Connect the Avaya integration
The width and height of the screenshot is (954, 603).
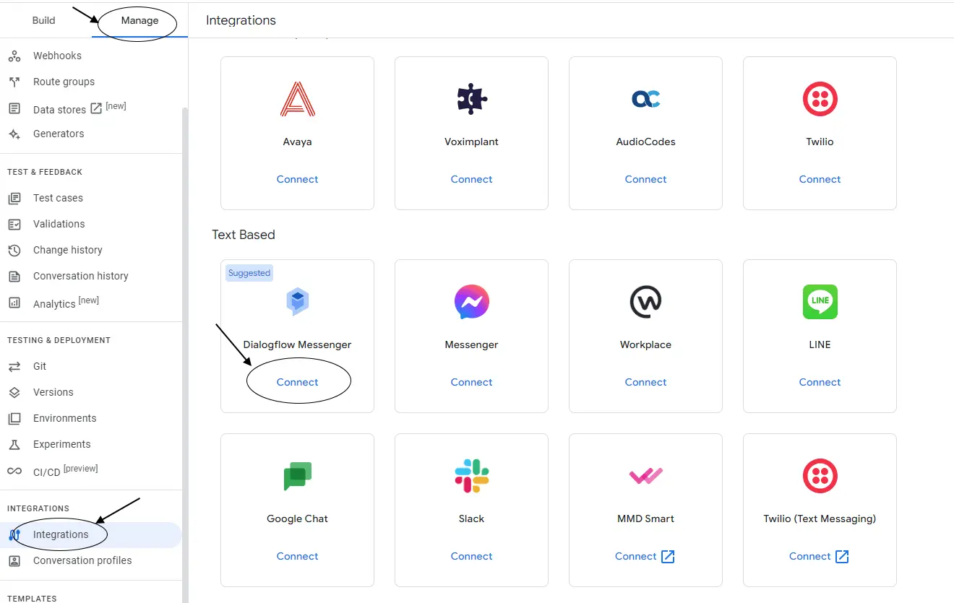[x=297, y=179]
